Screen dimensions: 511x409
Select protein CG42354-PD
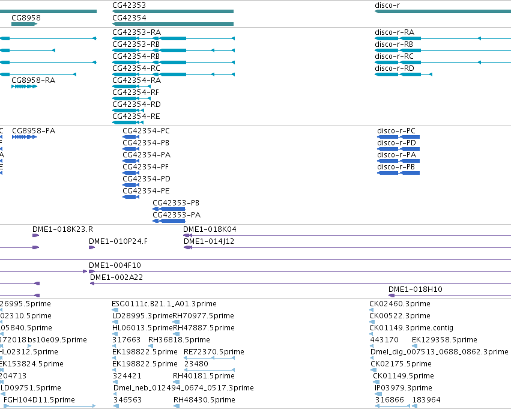click(131, 185)
